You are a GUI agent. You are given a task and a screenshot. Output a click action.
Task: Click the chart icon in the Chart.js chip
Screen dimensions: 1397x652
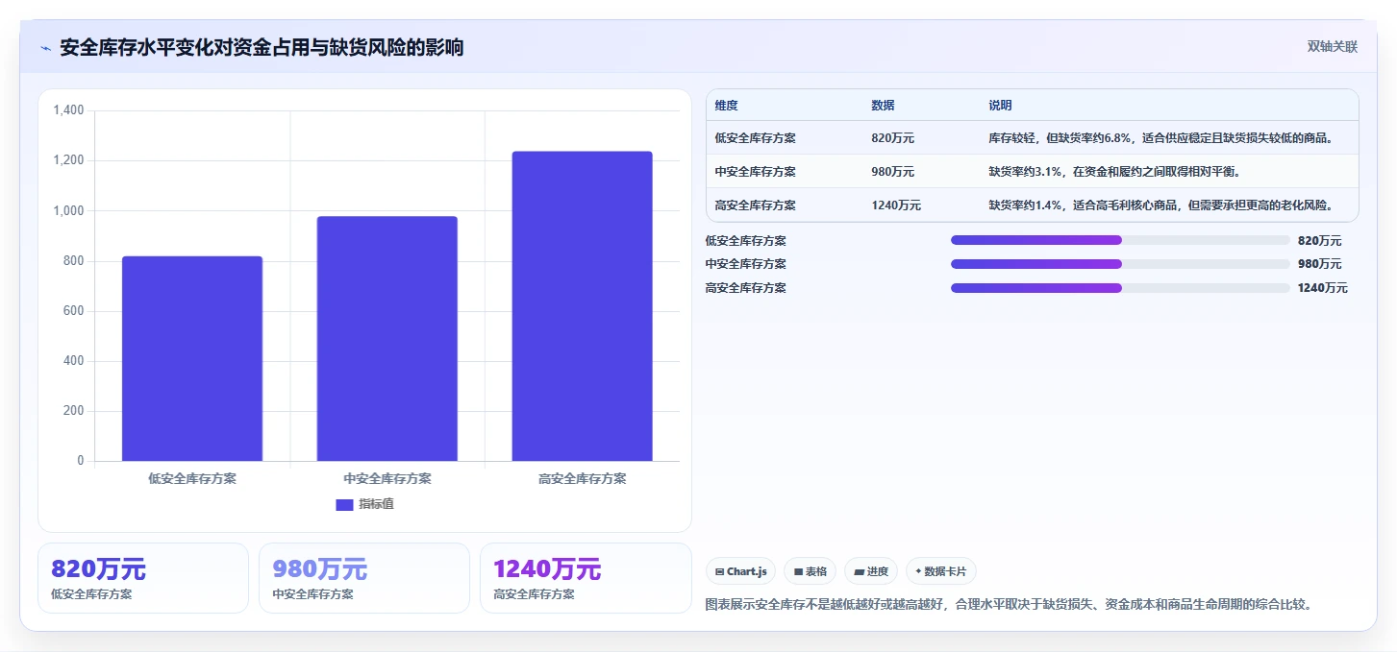[x=719, y=572]
